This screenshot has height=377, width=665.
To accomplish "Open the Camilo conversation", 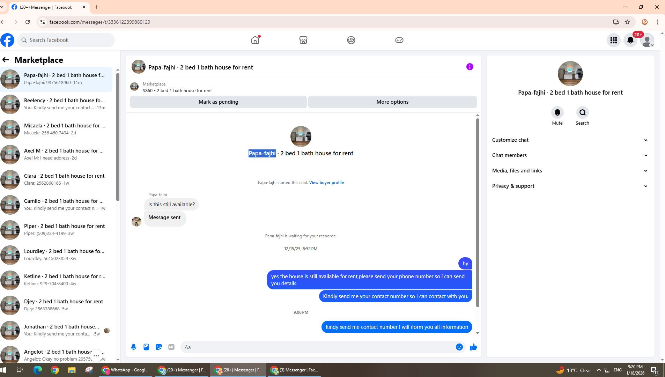I will point(56,205).
